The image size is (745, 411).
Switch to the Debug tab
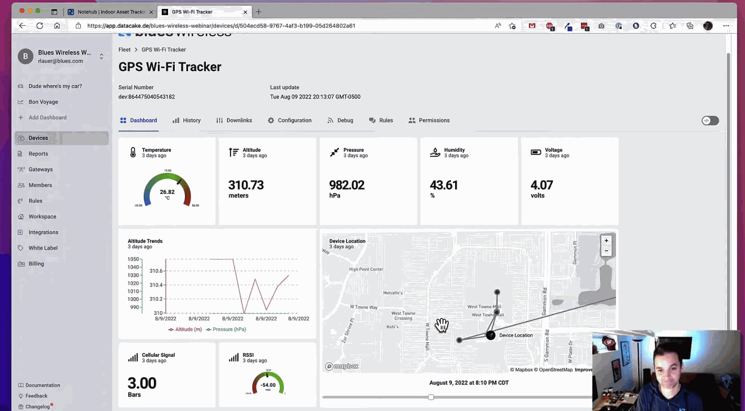340,120
